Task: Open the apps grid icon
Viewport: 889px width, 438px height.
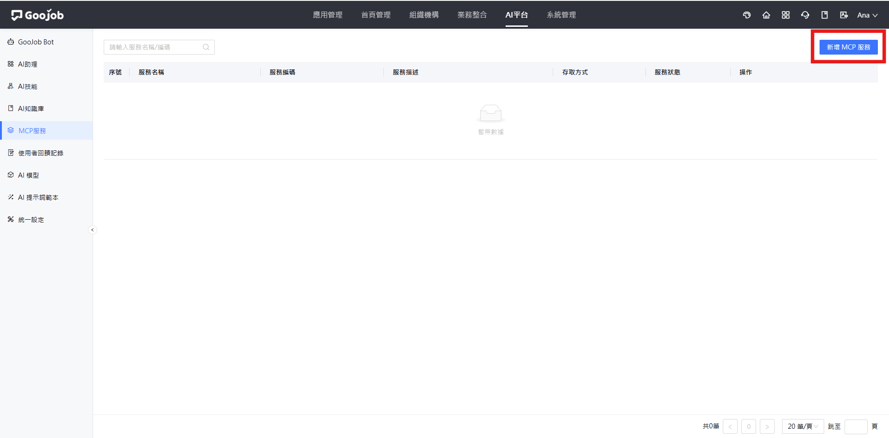Action: (x=786, y=15)
